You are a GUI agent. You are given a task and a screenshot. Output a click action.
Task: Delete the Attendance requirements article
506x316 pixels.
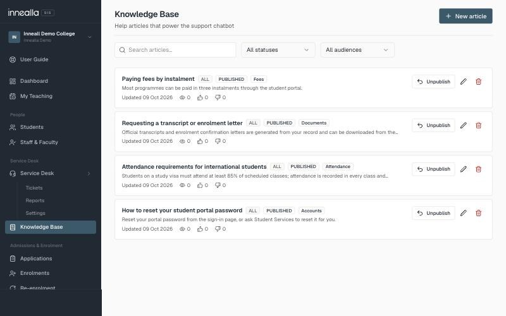pyautogui.click(x=478, y=169)
